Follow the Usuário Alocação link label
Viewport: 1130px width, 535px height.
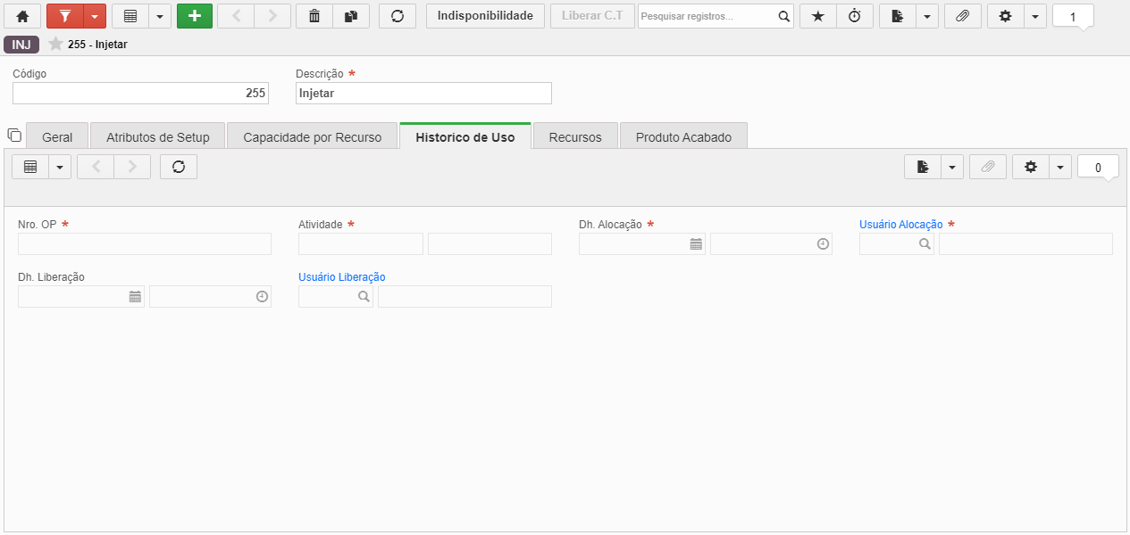tap(900, 225)
